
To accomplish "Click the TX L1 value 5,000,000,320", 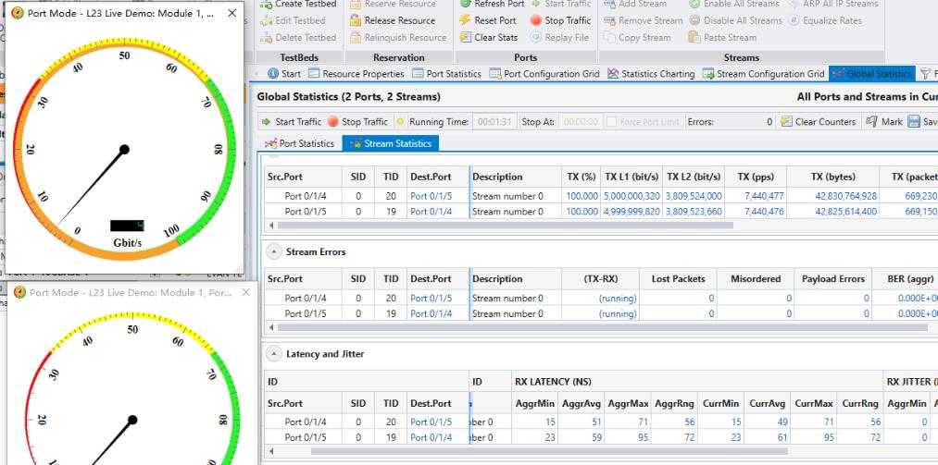I will click(632, 196).
